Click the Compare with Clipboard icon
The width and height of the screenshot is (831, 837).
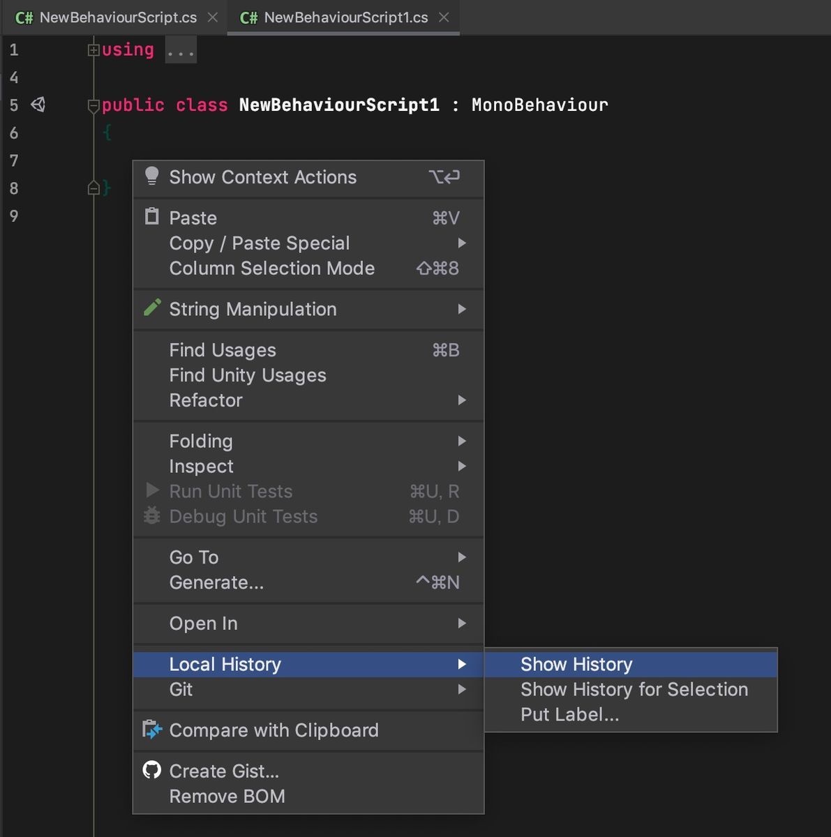[x=152, y=730]
